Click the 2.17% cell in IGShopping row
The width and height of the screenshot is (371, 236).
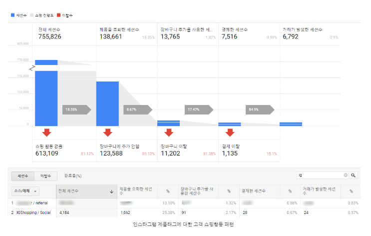(x=231, y=213)
